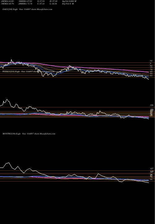Click the 186 price label on weekly chart
The width and height of the screenshot is (155, 224).
click(x=152, y=105)
